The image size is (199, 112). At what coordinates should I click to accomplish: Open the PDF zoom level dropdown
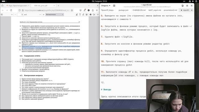[55, 15]
